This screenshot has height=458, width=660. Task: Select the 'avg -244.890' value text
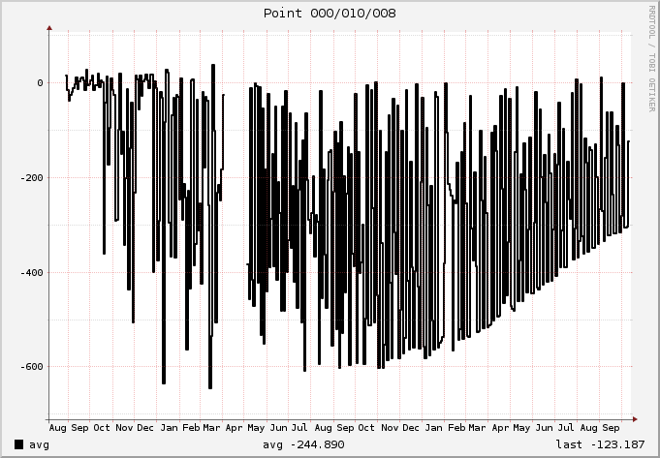click(x=303, y=444)
